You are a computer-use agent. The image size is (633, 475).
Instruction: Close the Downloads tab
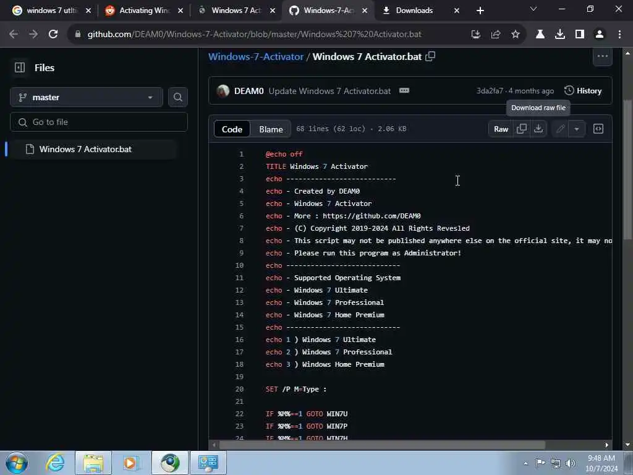(457, 11)
